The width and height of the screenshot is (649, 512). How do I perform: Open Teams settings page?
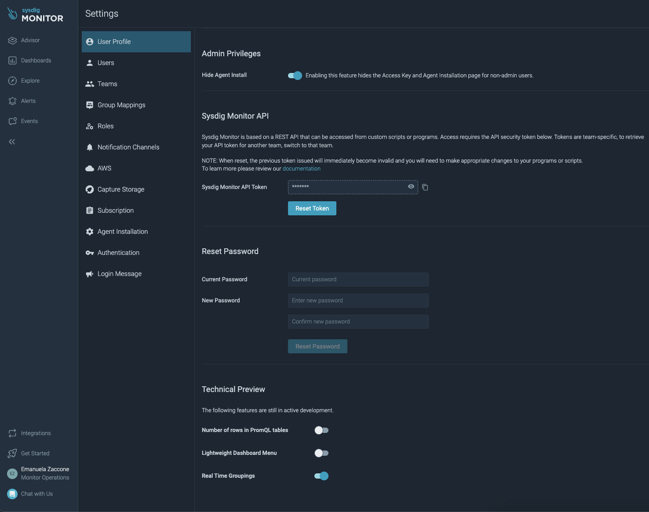pyautogui.click(x=136, y=84)
